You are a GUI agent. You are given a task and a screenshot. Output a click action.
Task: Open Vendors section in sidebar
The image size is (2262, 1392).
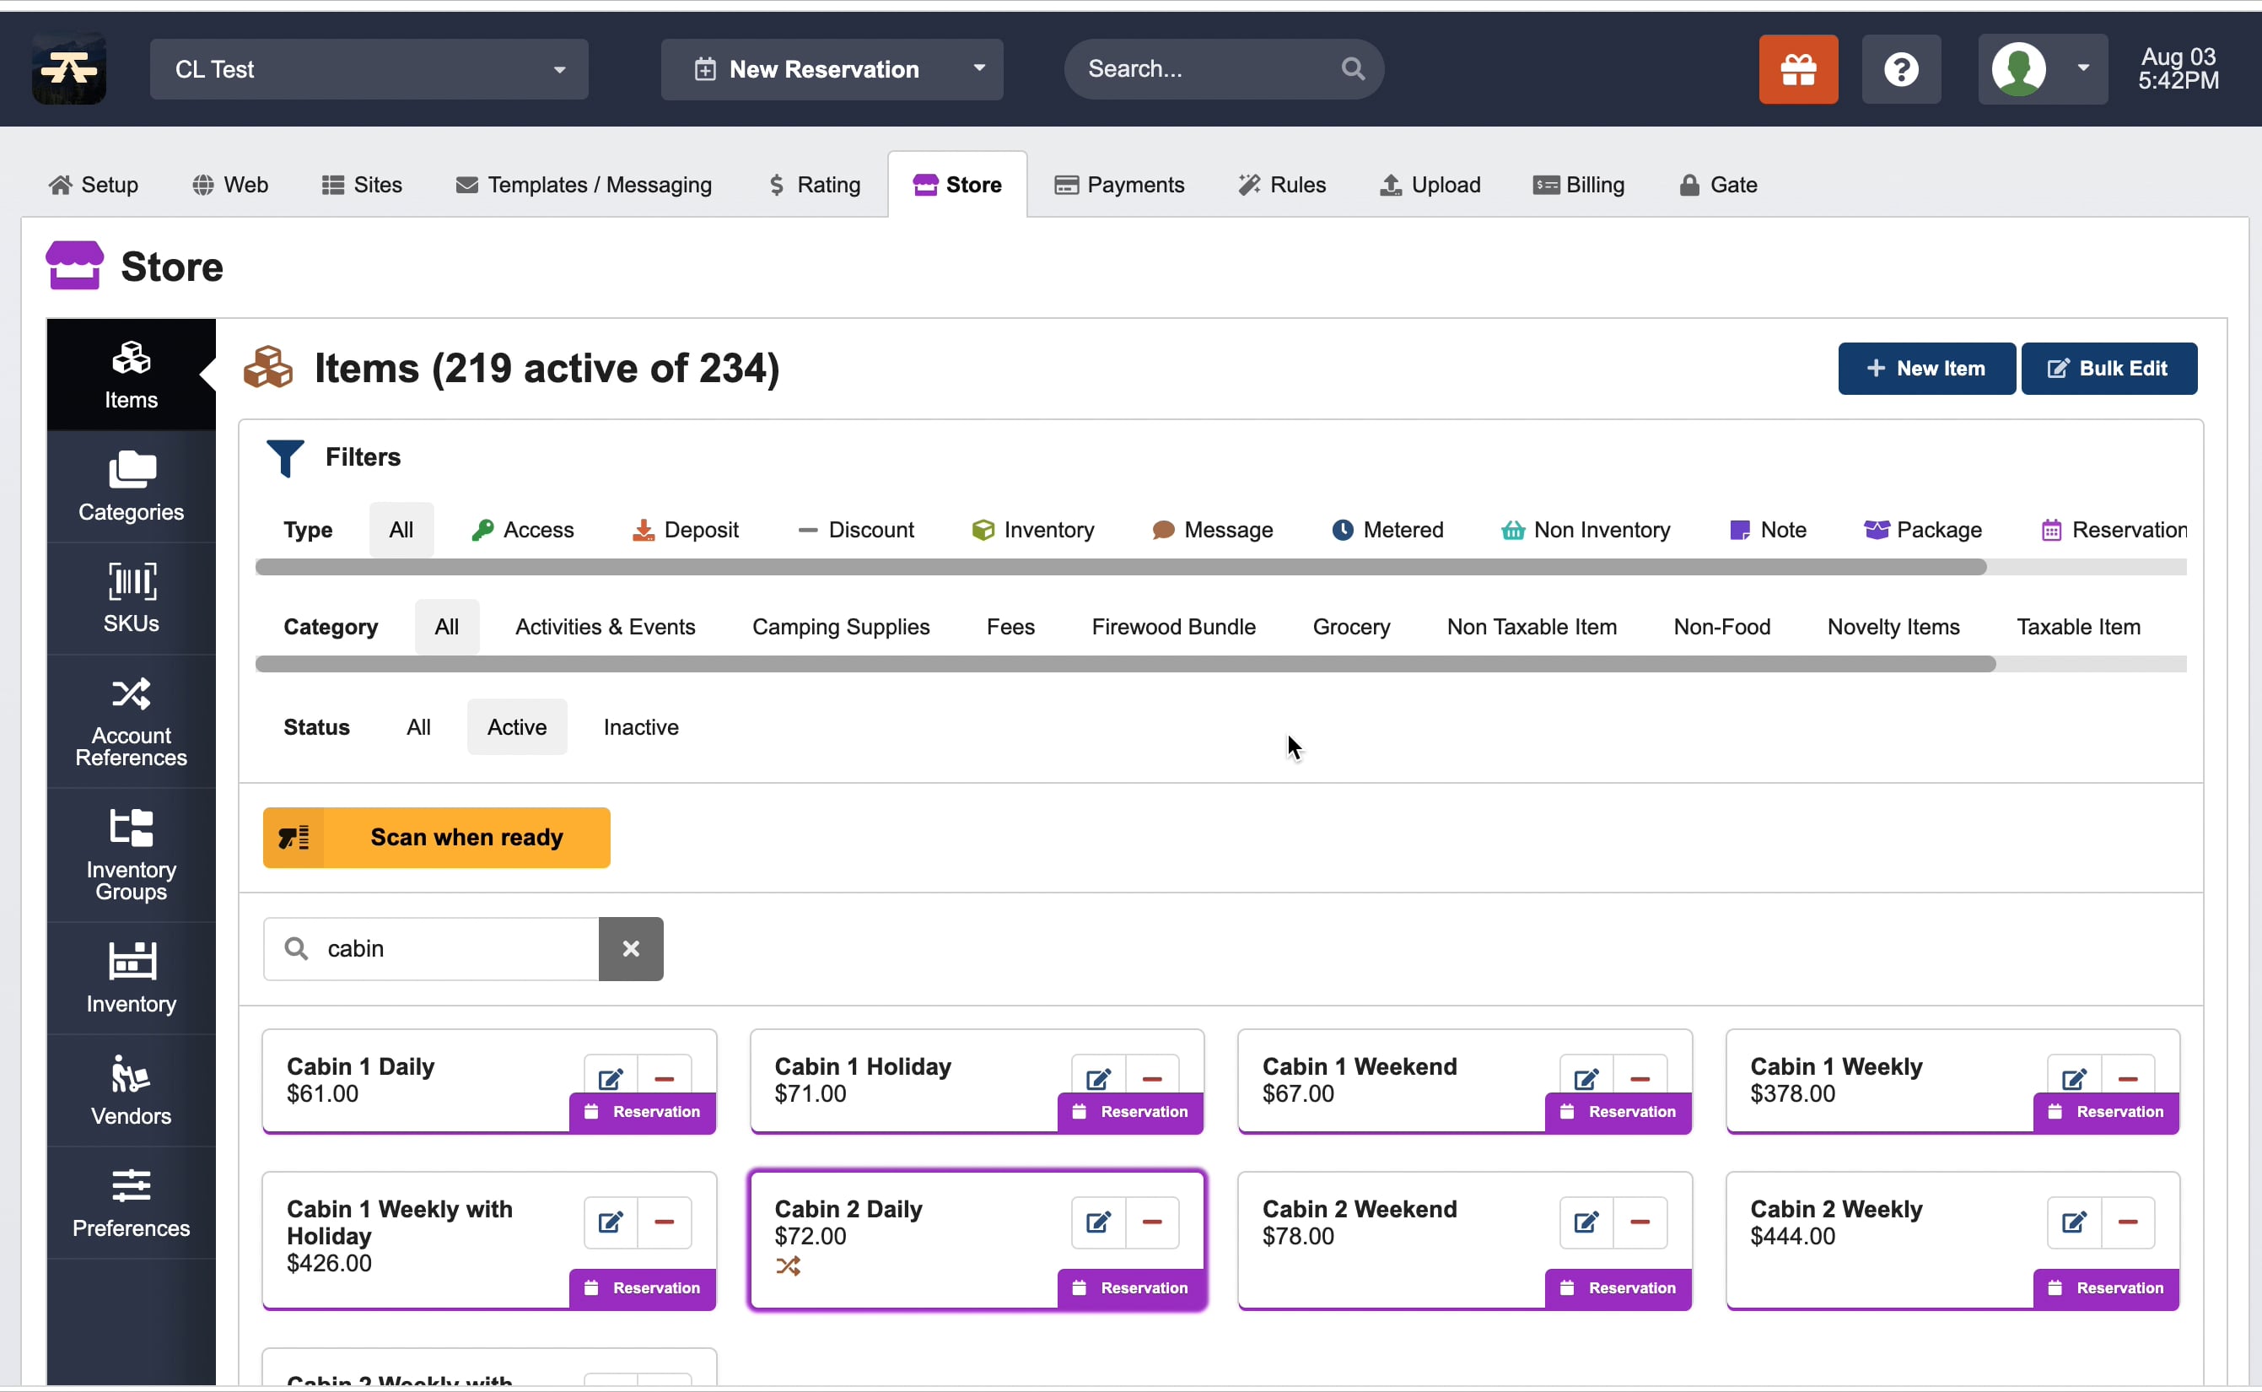(x=131, y=1091)
